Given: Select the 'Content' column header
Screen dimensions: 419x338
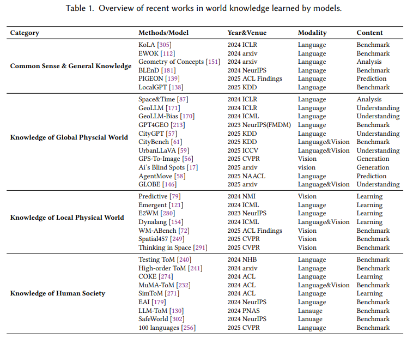Looking at the screenshot, I should (x=369, y=33).
